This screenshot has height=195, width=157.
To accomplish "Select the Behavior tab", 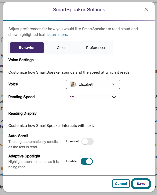I will (x=27, y=48).
